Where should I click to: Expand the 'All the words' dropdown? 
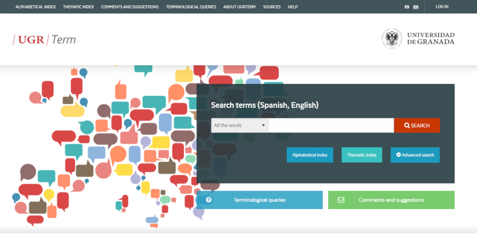(240, 125)
